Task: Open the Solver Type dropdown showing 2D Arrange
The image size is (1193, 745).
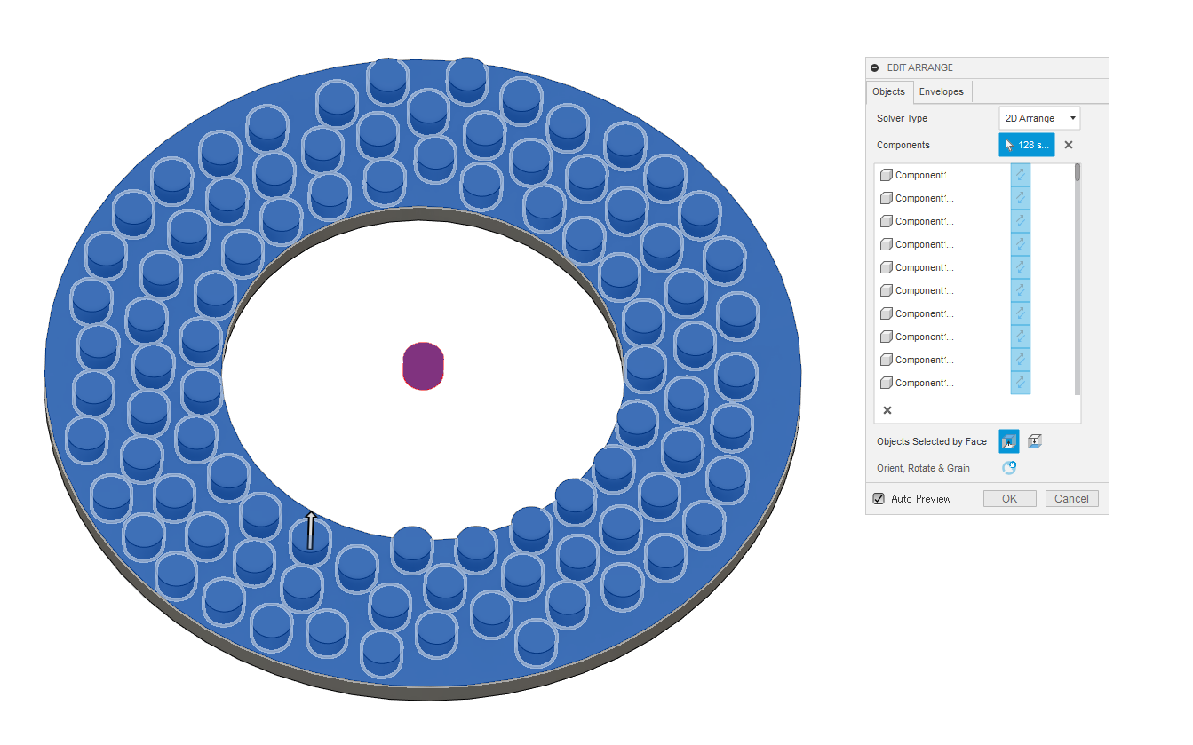Action: (x=1039, y=117)
